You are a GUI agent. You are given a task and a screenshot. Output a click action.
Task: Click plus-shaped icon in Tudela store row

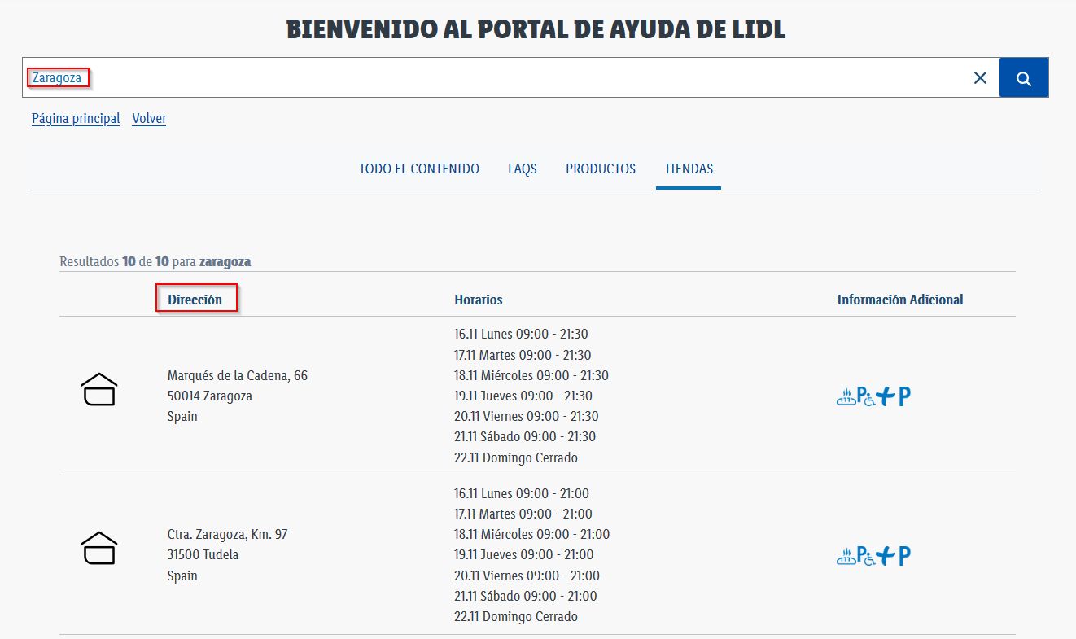[x=886, y=557]
